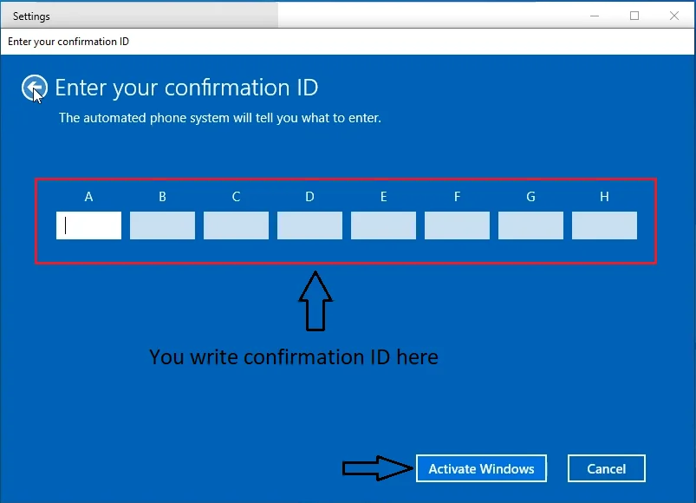The width and height of the screenshot is (696, 503).
Task: Focus the confirmation ID field B
Action: click(162, 225)
